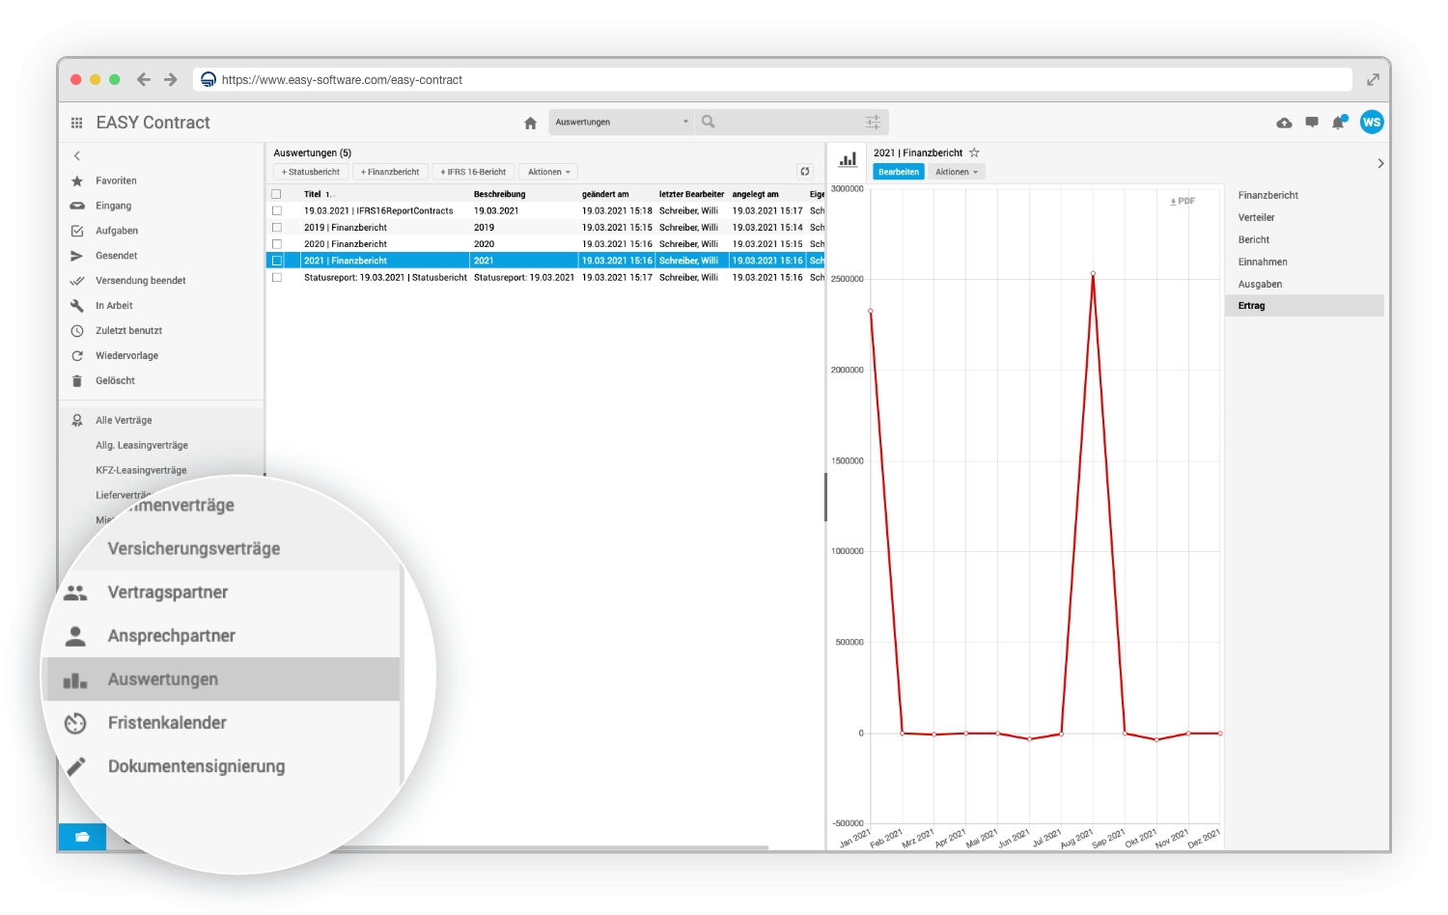The image size is (1448, 915).
Task: Click the browser back arrow
Action: (x=144, y=79)
